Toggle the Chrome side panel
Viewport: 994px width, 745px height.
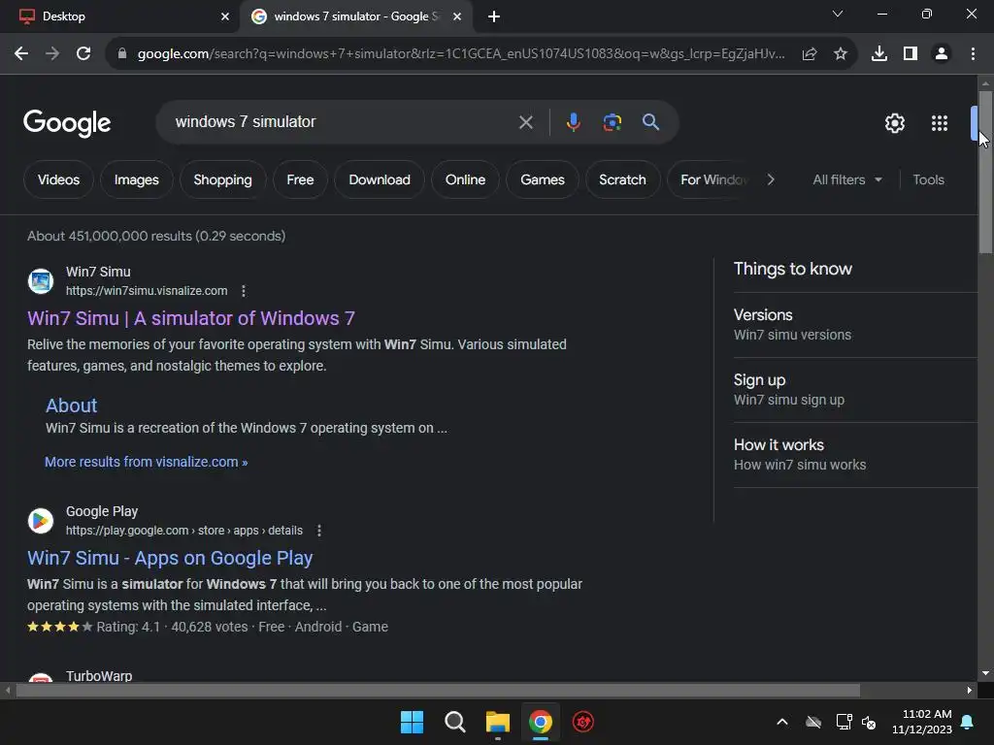click(911, 54)
